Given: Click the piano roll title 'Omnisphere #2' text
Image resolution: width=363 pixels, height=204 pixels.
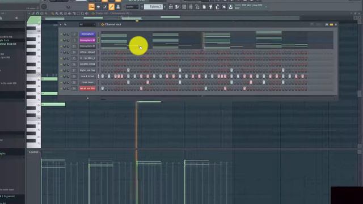Looking at the screenshot, I should [x=120, y=14].
